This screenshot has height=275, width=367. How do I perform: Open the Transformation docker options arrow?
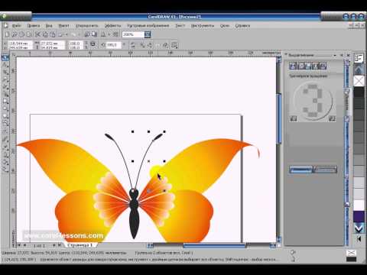click(x=335, y=55)
